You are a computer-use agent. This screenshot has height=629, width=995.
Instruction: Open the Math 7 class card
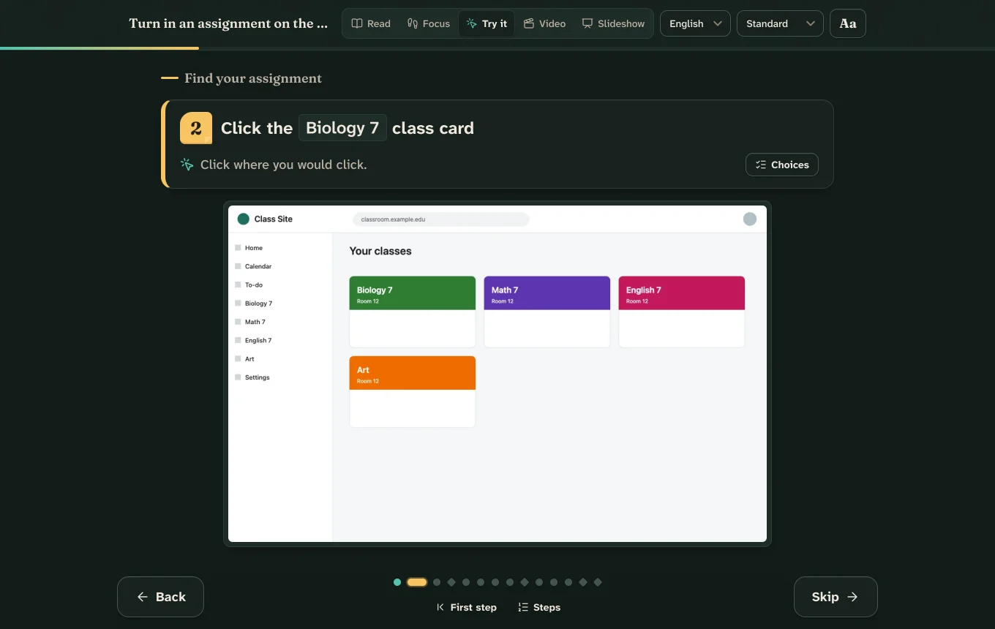point(547,312)
